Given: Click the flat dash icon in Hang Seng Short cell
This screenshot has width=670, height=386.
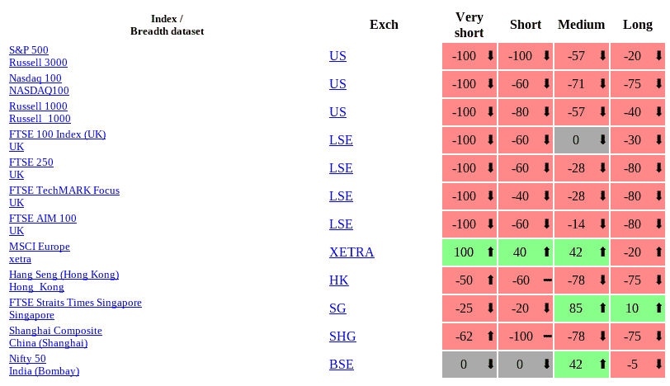Looking at the screenshot, I should [547, 280].
